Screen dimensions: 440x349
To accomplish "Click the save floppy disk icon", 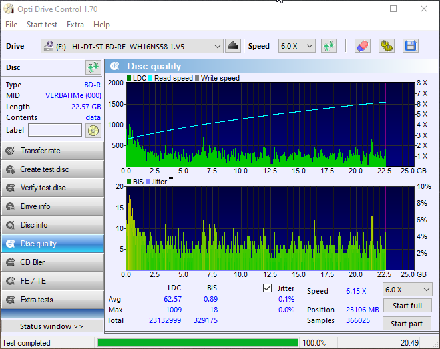I will [x=411, y=46].
